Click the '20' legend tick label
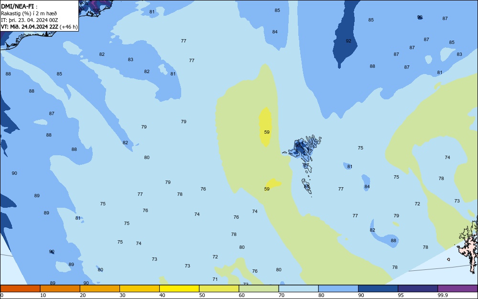 83,295
